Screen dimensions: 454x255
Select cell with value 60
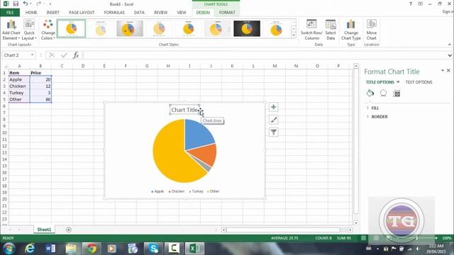click(40, 99)
